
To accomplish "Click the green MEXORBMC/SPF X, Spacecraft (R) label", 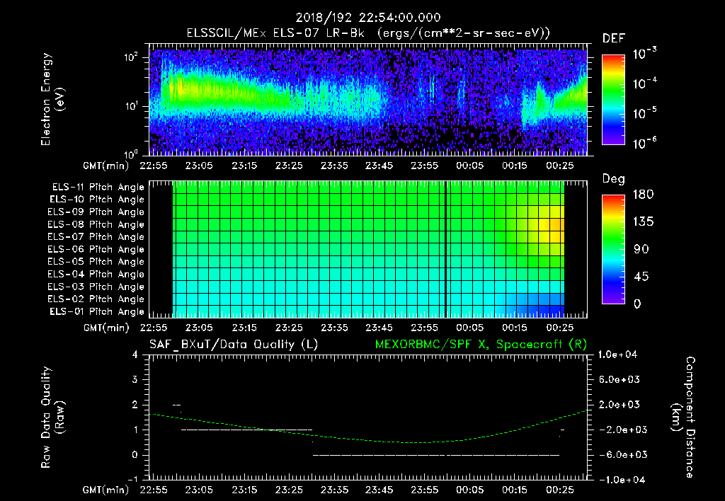I will tap(481, 345).
